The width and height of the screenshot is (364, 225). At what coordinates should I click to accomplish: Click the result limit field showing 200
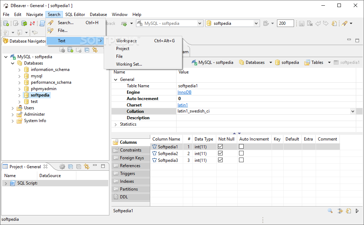point(285,23)
